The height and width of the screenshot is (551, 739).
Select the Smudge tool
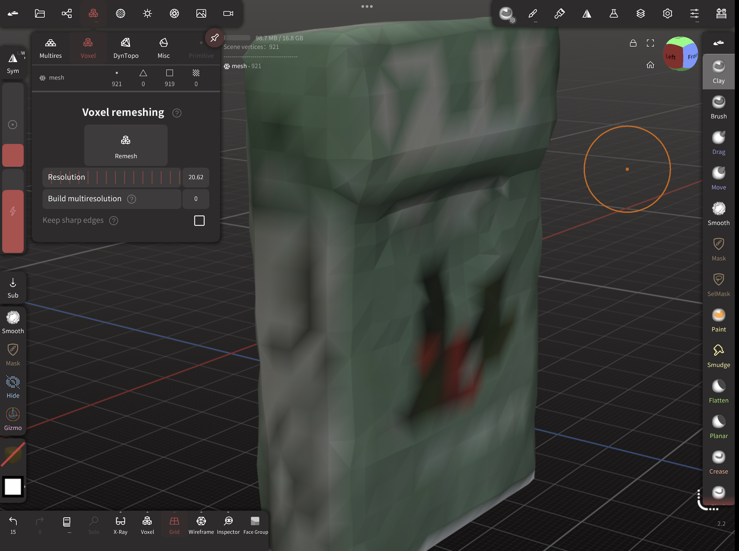click(718, 356)
